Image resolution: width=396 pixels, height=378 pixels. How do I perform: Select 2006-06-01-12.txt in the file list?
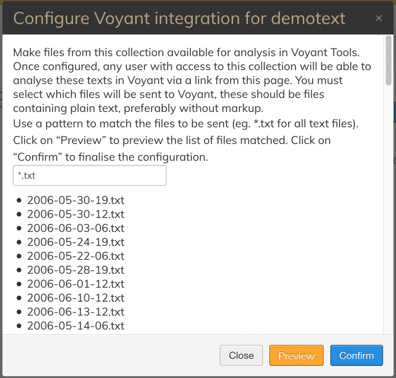76,284
